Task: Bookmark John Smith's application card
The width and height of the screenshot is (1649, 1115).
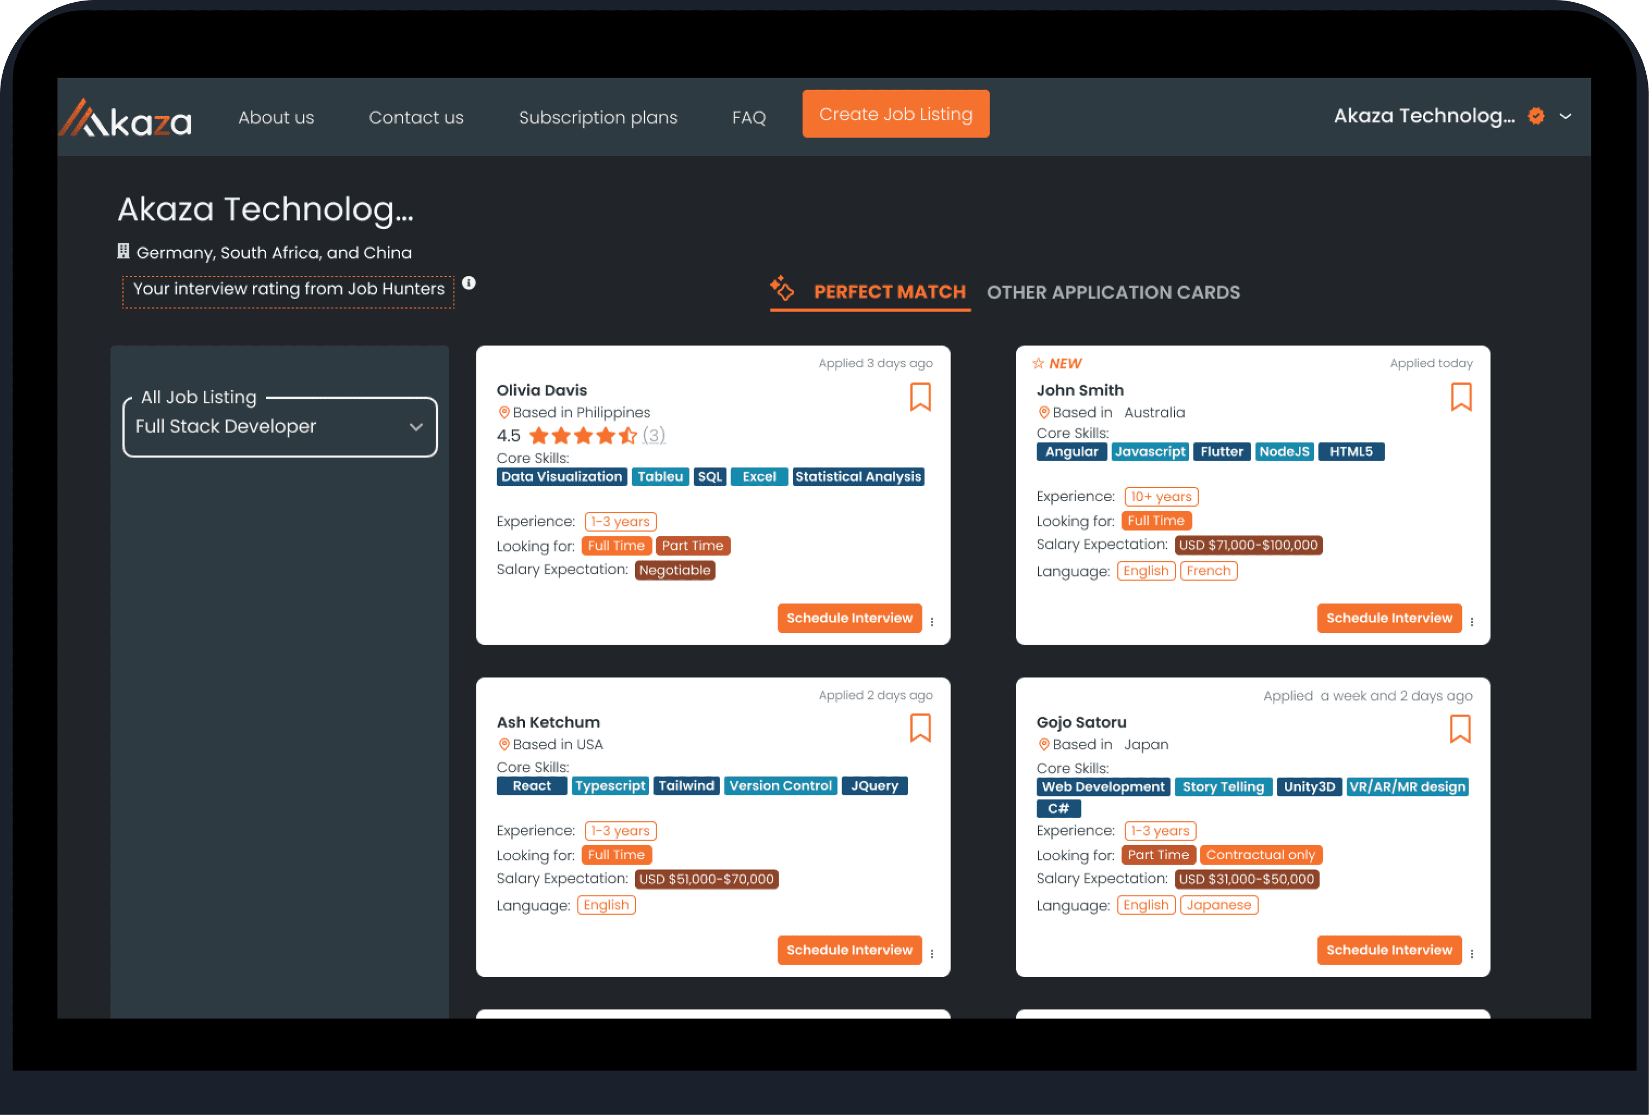Action: point(1460,397)
